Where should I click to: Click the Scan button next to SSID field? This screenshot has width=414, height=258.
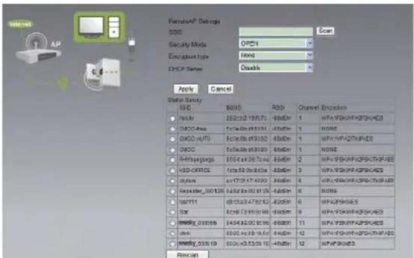[x=325, y=31]
